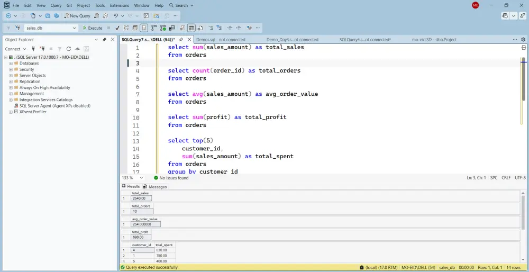Click the Disconnect icon in Object Explorer

pos(42,49)
